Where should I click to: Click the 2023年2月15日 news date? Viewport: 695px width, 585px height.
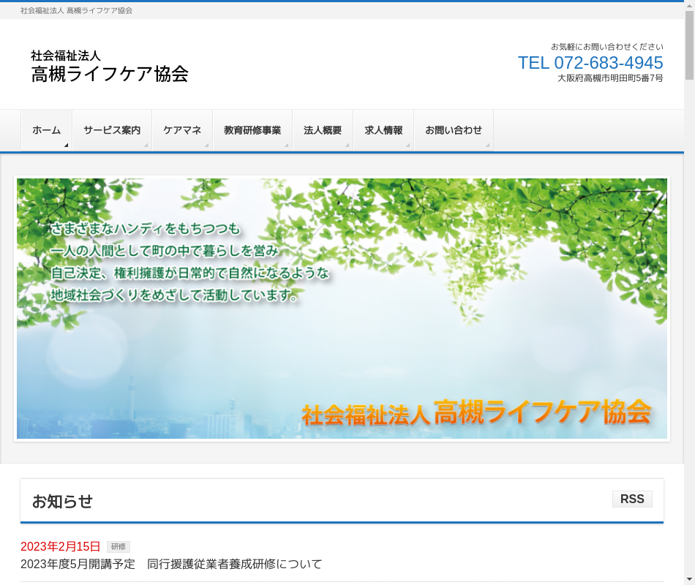tap(60, 547)
